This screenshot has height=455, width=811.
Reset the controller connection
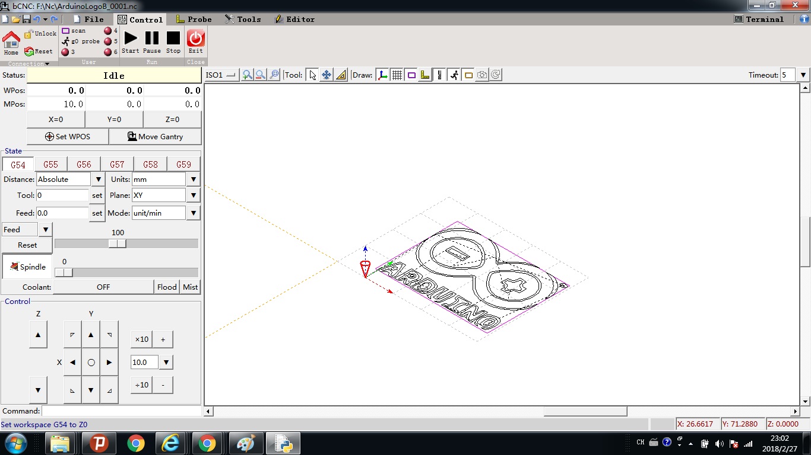(x=39, y=52)
